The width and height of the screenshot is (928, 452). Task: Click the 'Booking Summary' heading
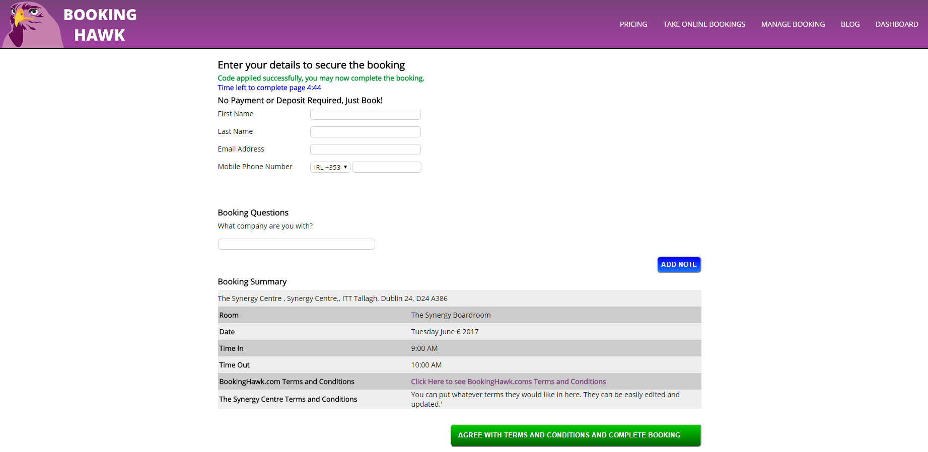pyautogui.click(x=252, y=282)
